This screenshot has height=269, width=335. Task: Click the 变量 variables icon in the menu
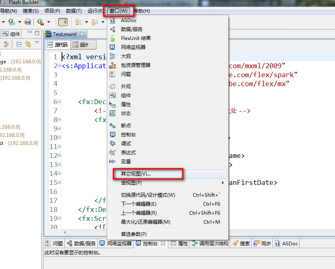tap(112, 162)
